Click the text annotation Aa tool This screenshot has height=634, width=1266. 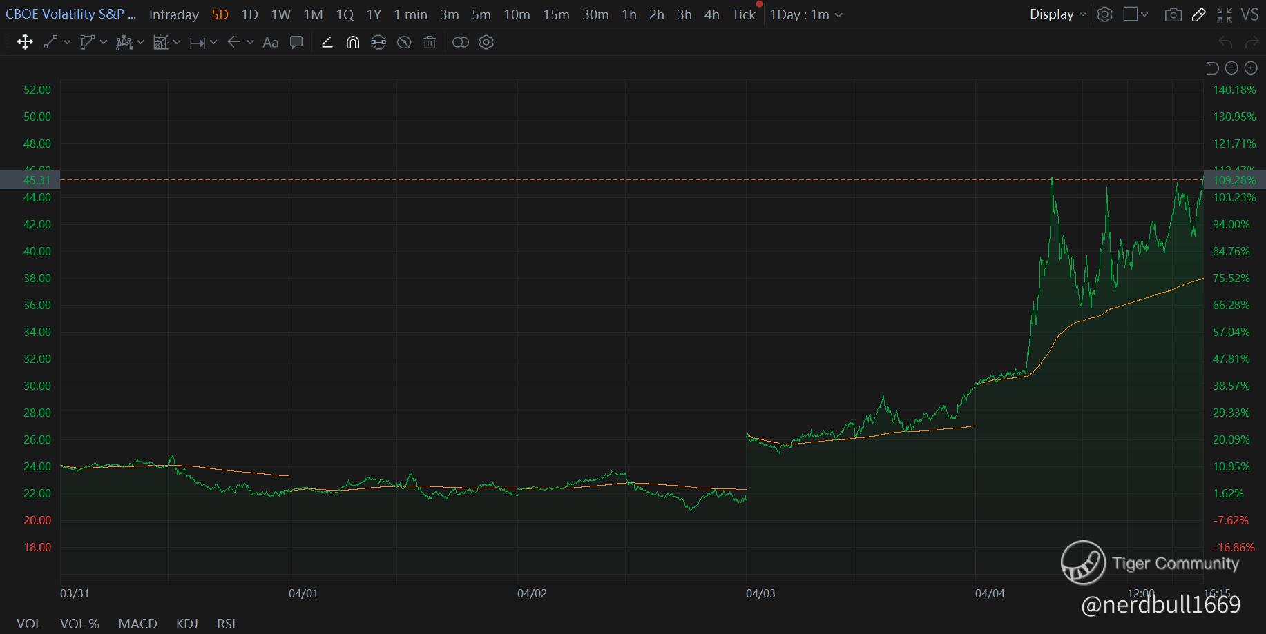[271, 43]
